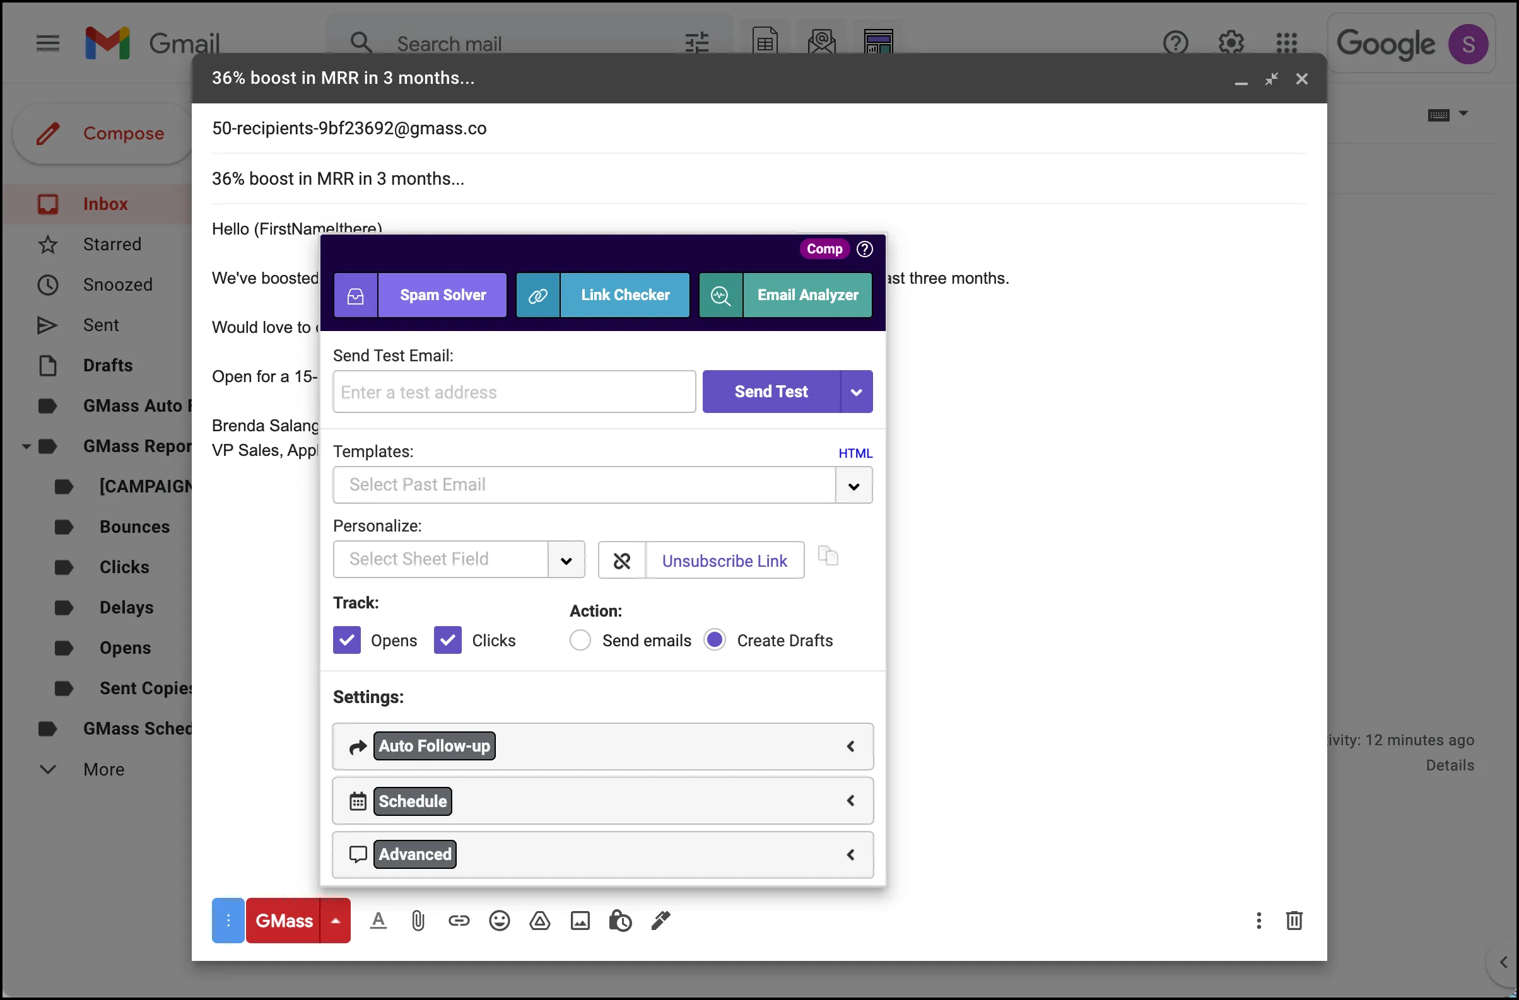Click the insert photo icon
The width and height of the screenshot is (1519, 1000).
pos(580,921)
